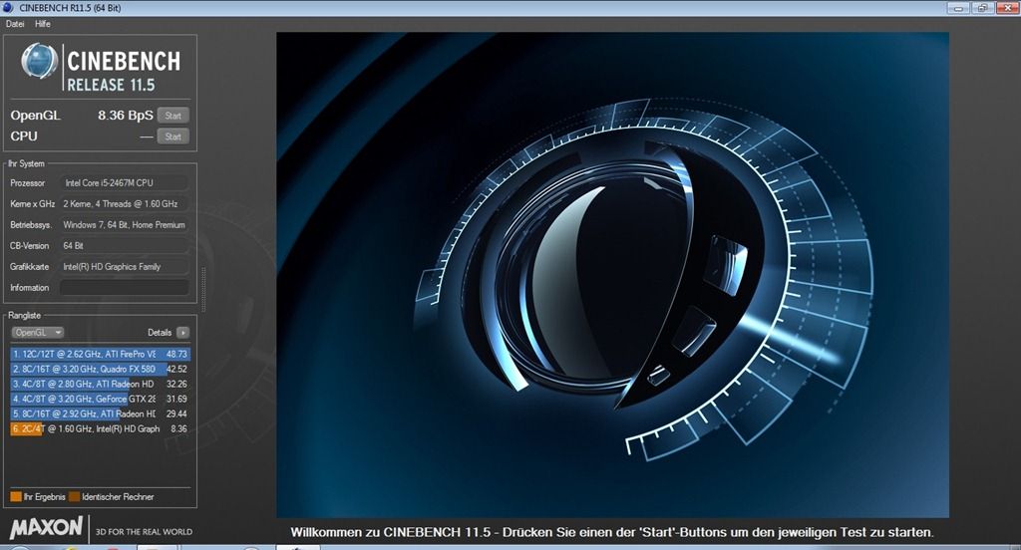Select ranking entry 4C/8T 2.80 GHz ATI Radeon
The image size is (1021, 550).
coord(101,384)
